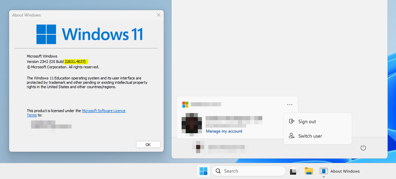Open the Manage my account link

click(x=224, y=131)
